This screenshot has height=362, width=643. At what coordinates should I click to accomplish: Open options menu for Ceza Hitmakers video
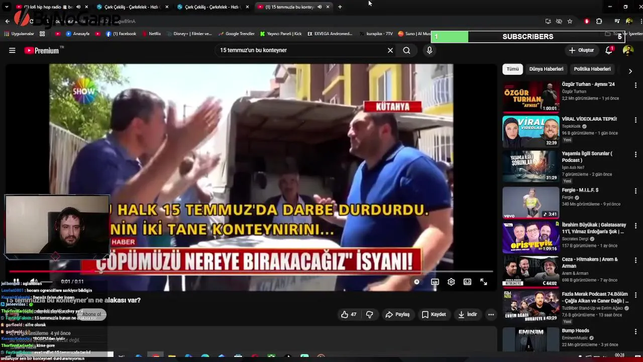pyautogui.click(x=635, y=260)
